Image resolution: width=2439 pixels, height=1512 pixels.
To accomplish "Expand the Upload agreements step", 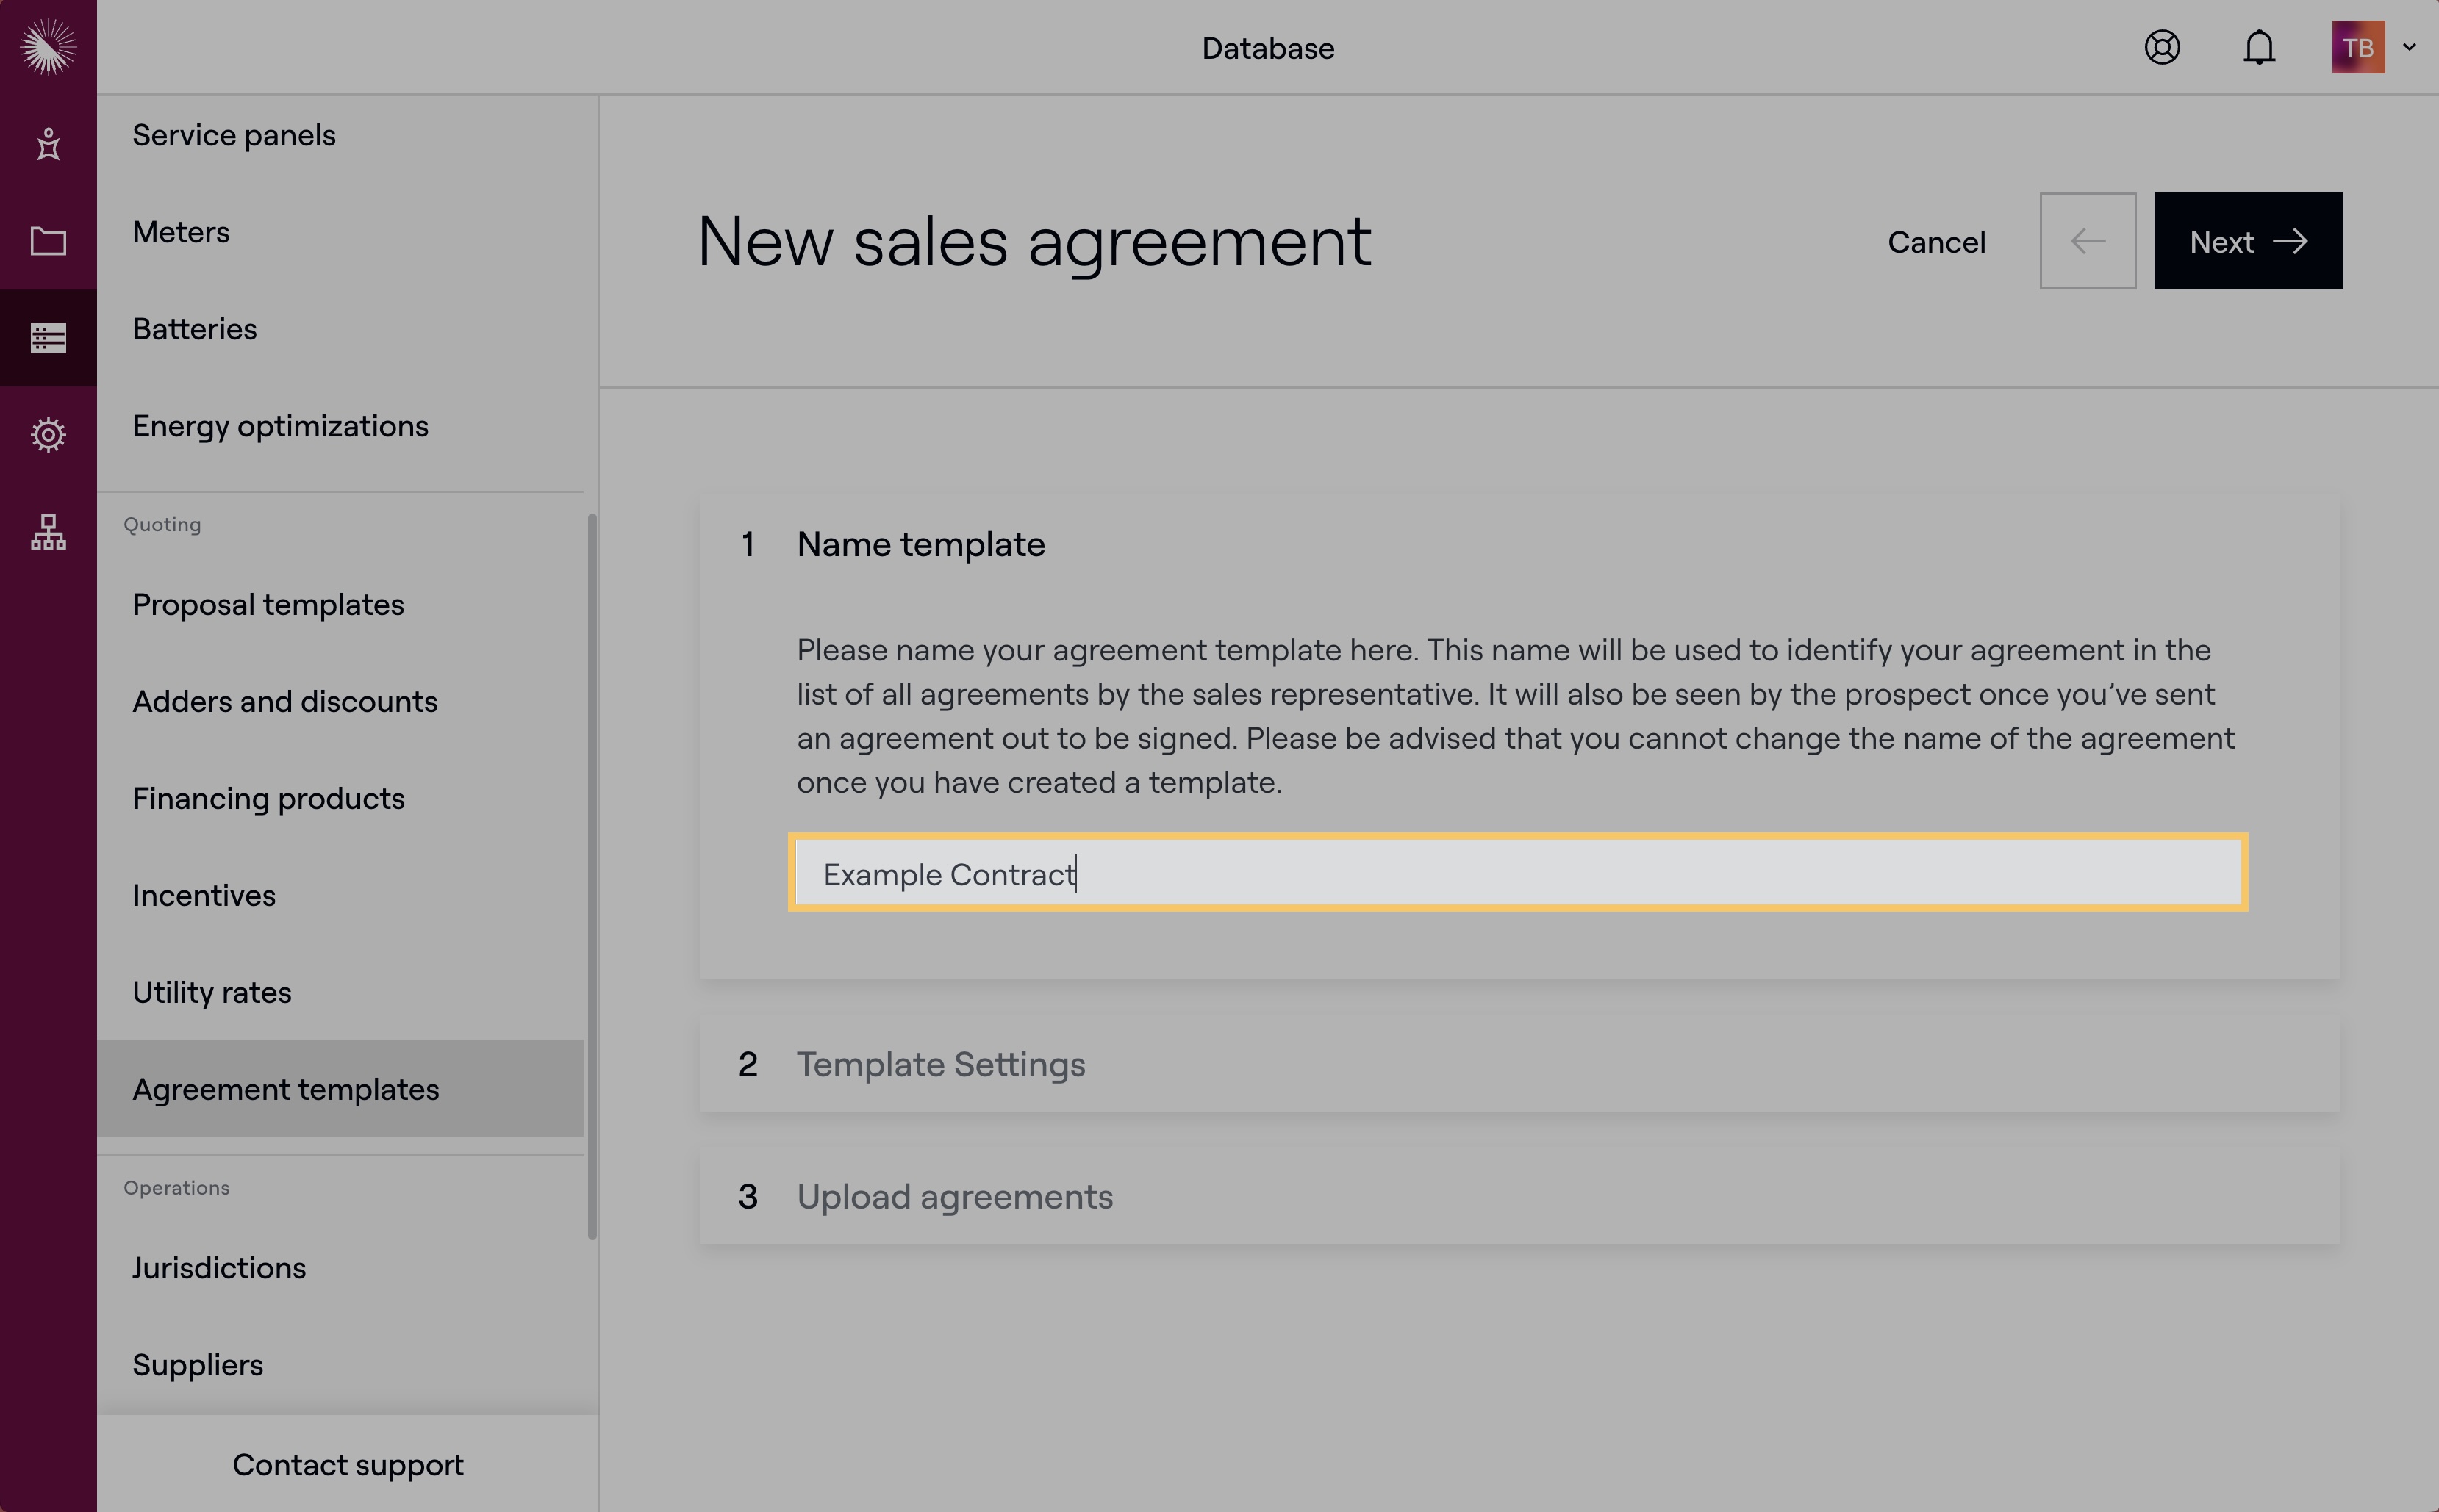I will point(954,1197).
